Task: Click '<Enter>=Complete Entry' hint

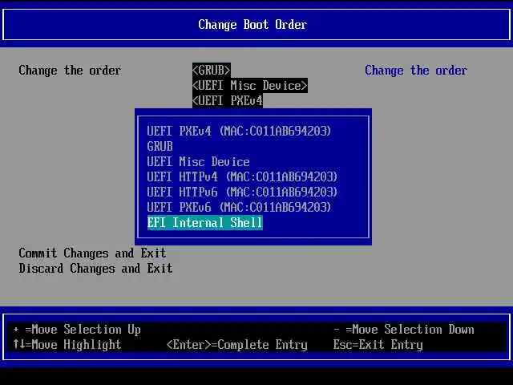Action: (237, 345)
